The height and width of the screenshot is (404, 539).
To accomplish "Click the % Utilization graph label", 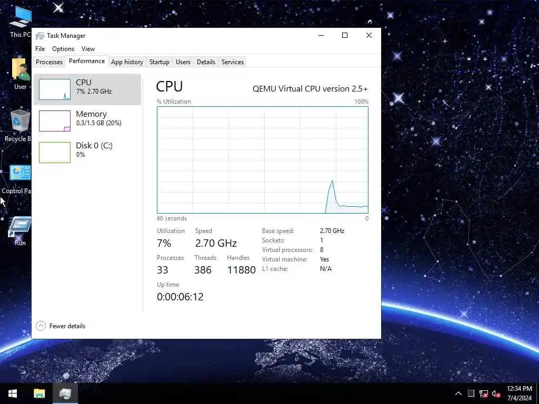I will tap(174, 102).
